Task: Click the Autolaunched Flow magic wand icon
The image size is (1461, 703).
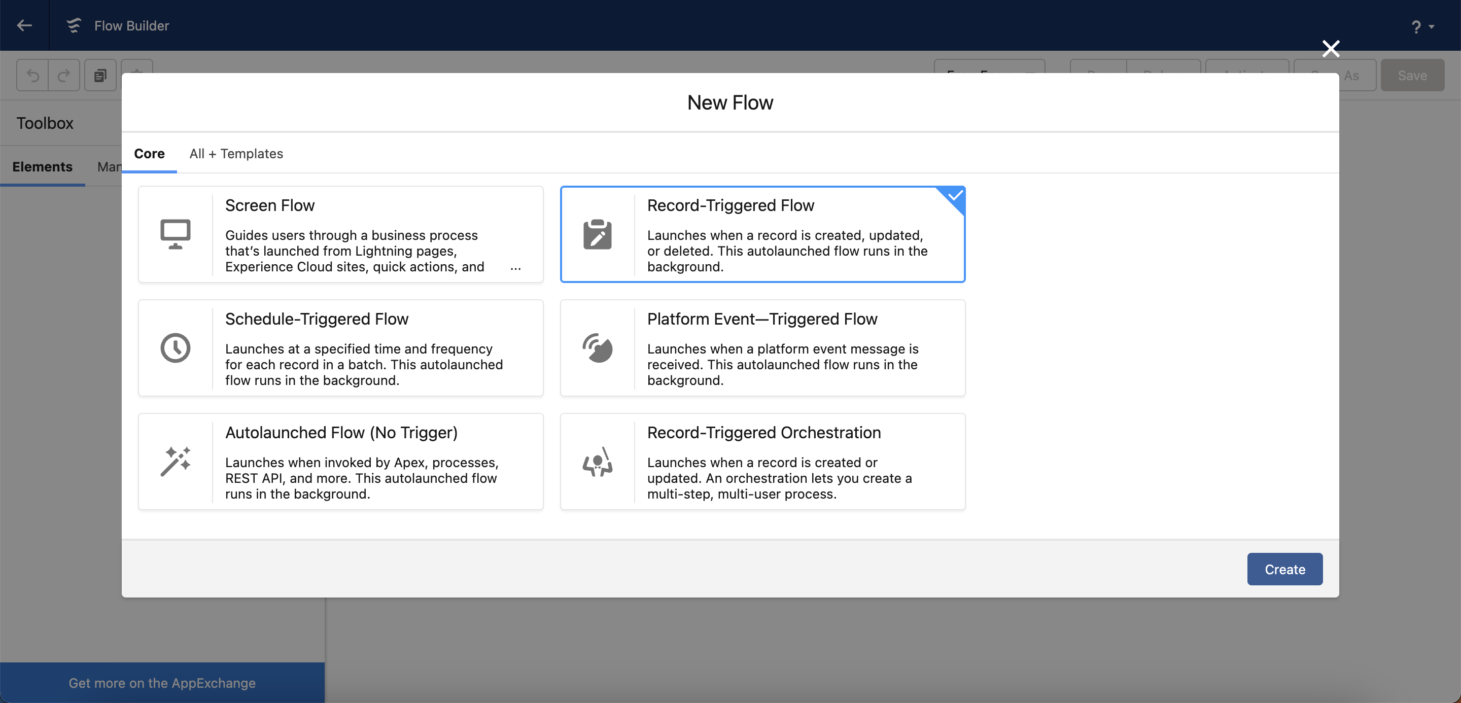Action: point(175,462)
